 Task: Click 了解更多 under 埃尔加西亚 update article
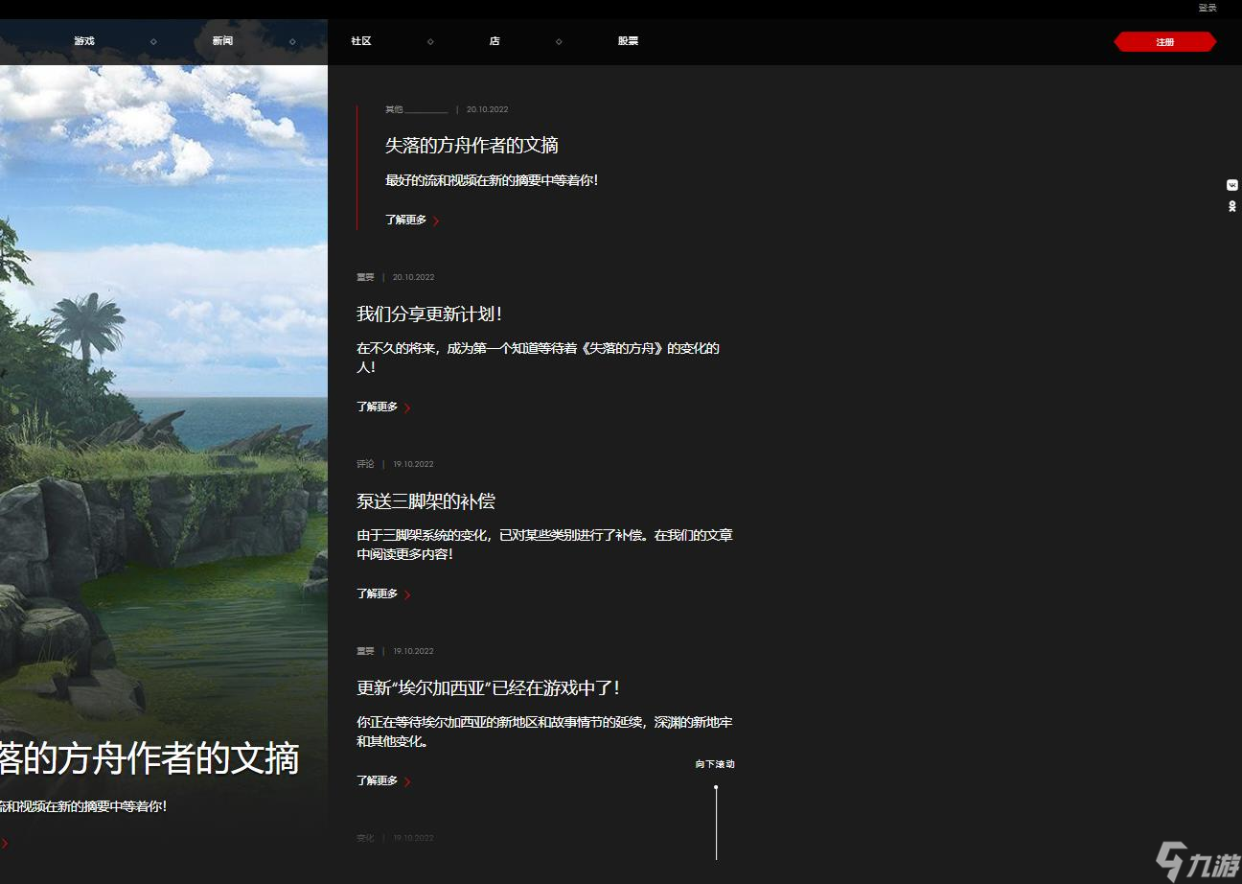[377, 780]
